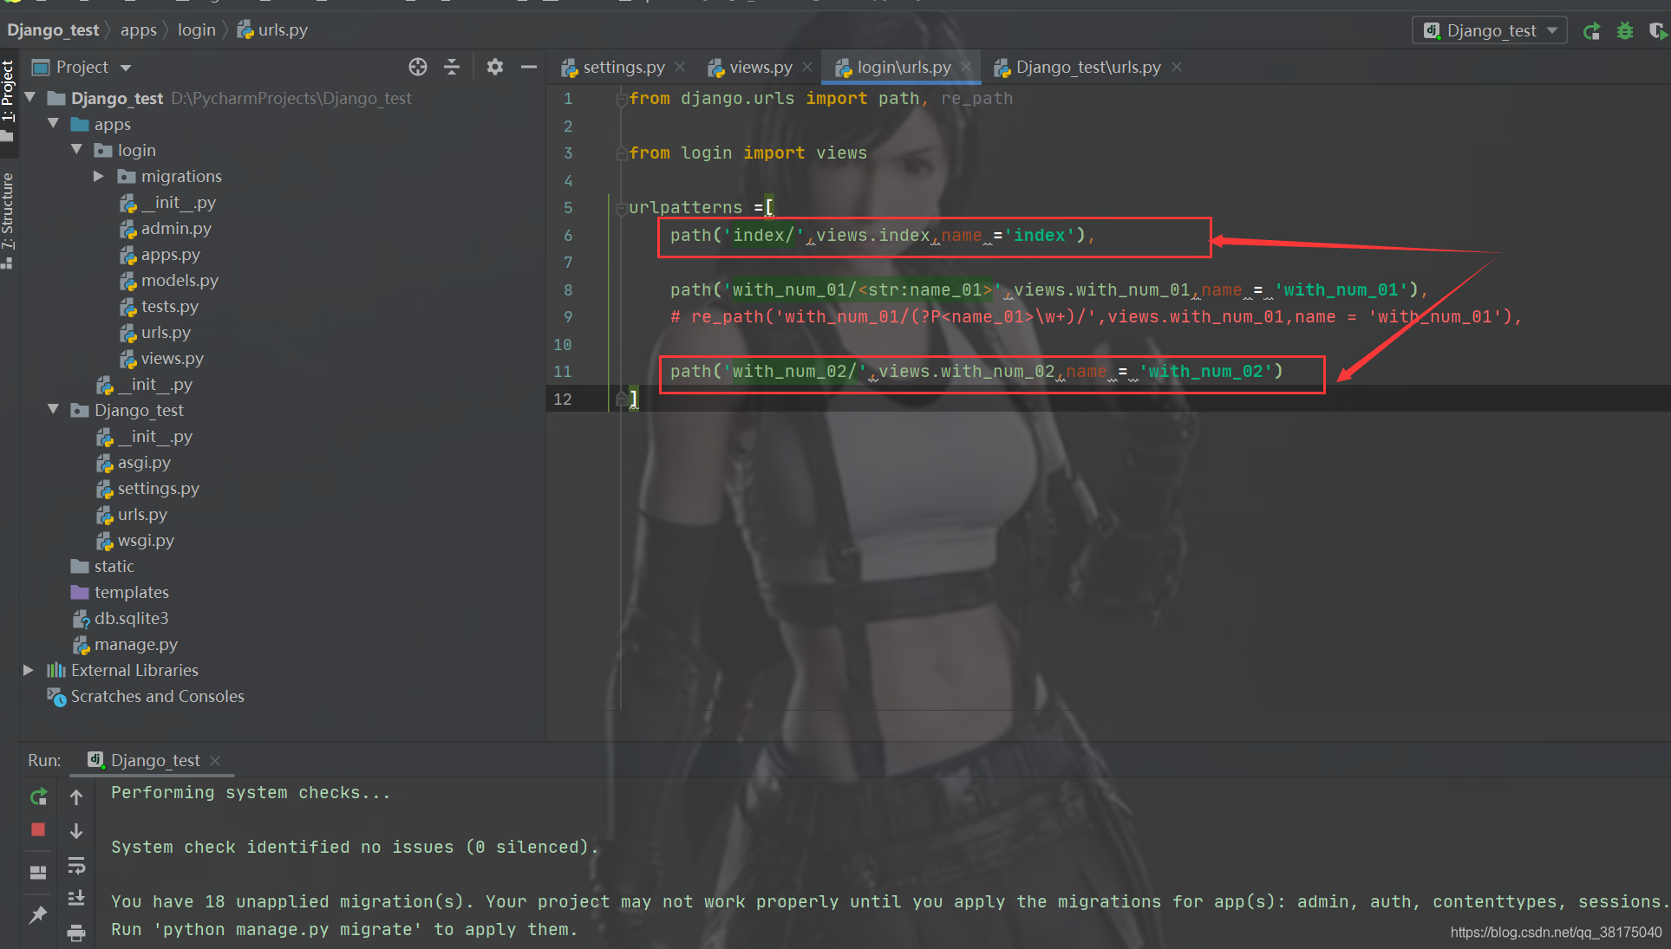Expand External Libraries node
The width and height of the screenshot is (1671, 949).
[28, 670]
